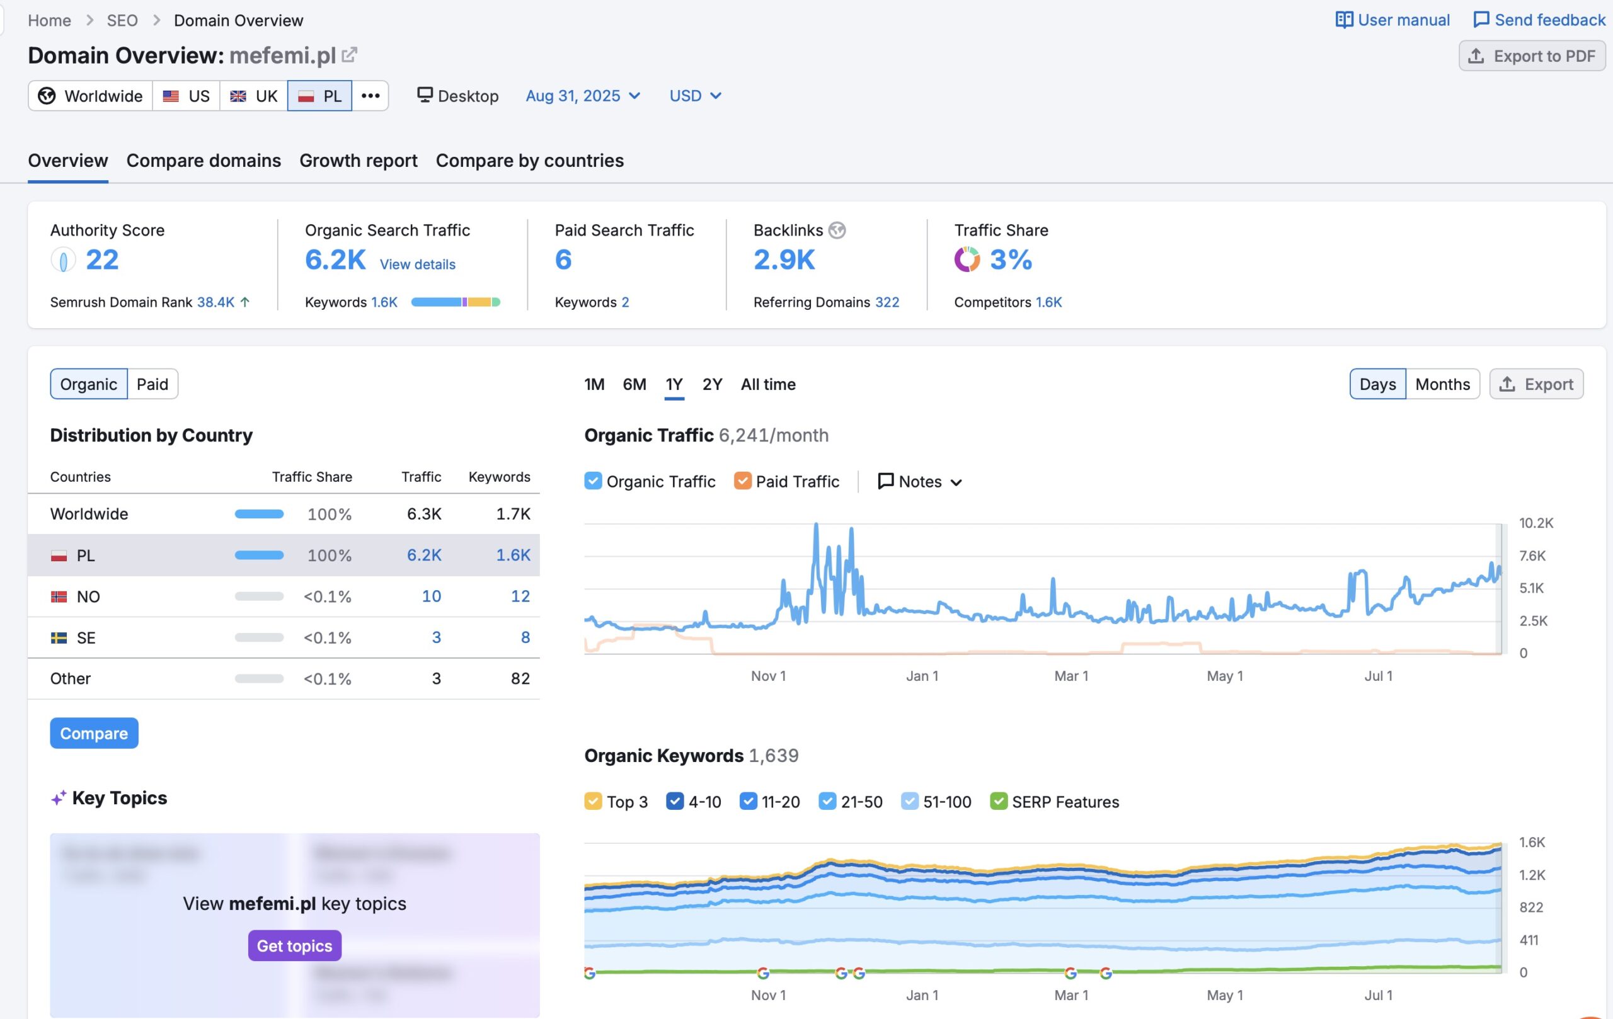Click the Organic Search Traffic 6.2K value
The width and height of the screenshot is (1613, 1019).
click(x=336, y=259)
